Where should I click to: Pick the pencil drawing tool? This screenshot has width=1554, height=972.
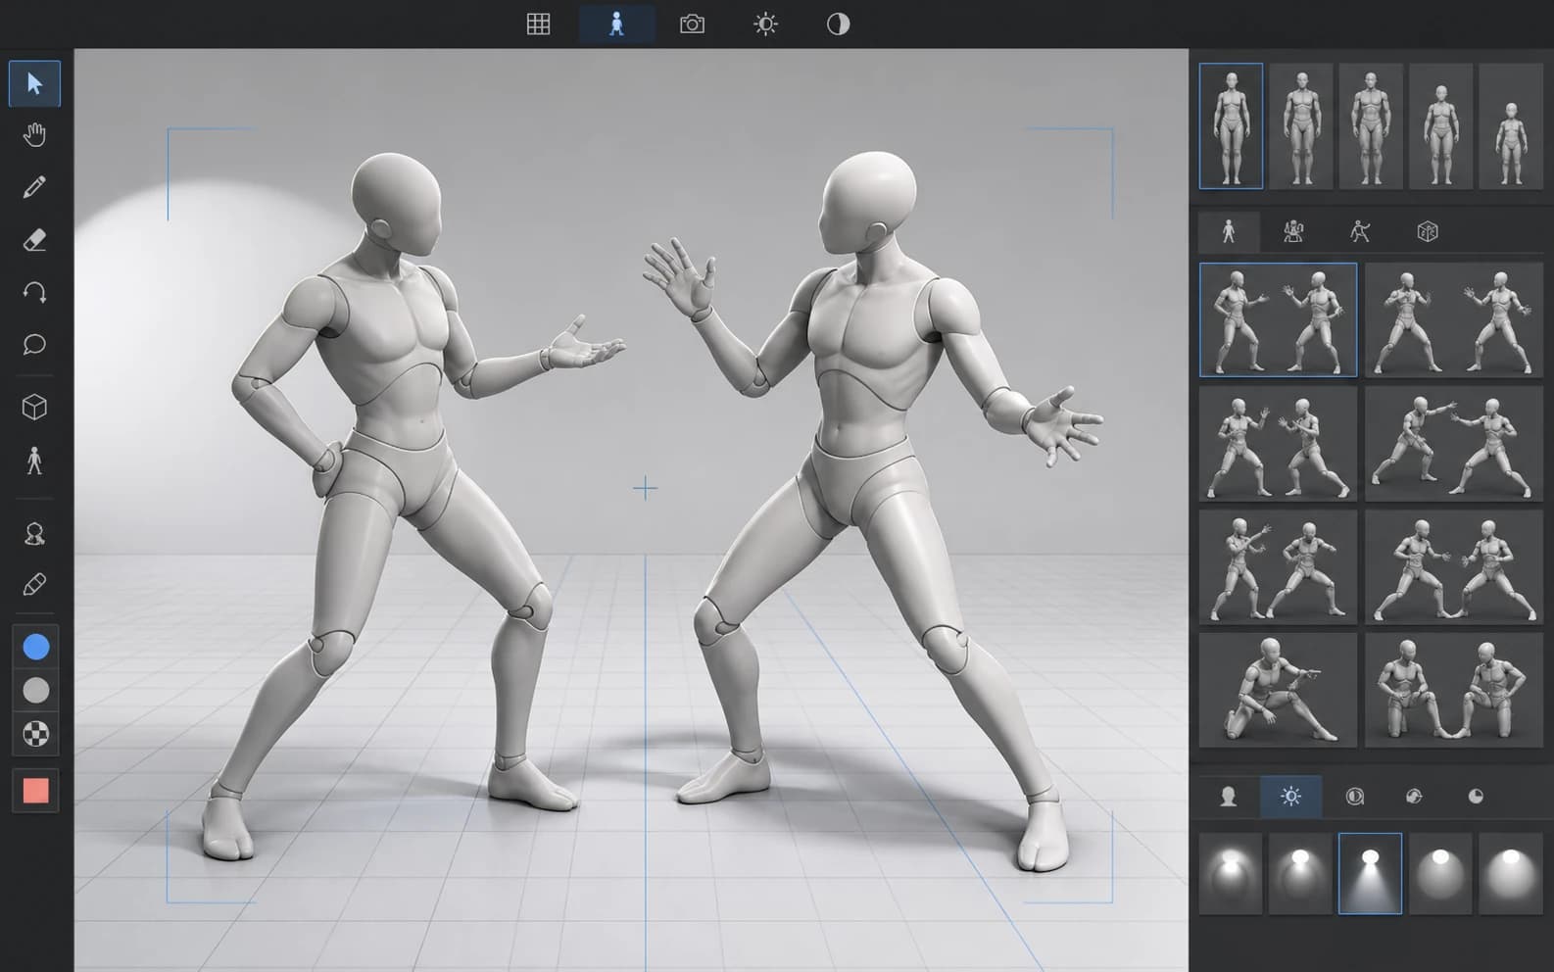(34, 186)
